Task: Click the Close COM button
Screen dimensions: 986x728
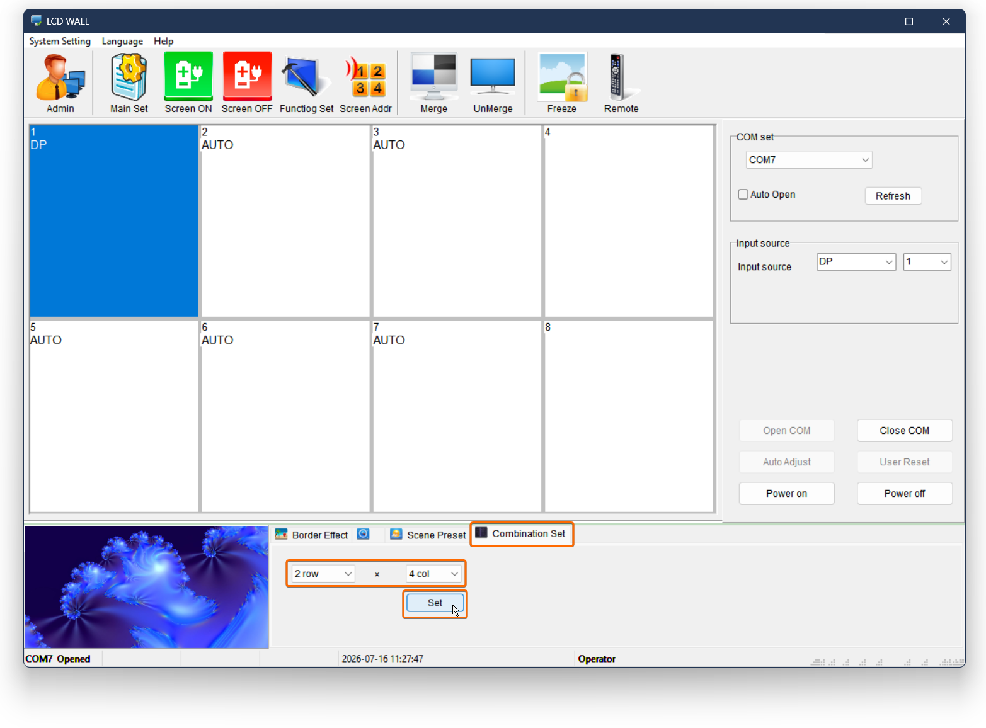Action: pyautogui.click(x=904, y=431)
